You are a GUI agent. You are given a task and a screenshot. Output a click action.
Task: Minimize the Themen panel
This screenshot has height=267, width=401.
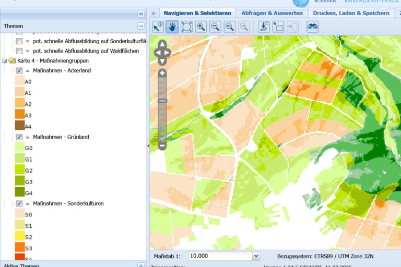point(141,26)
